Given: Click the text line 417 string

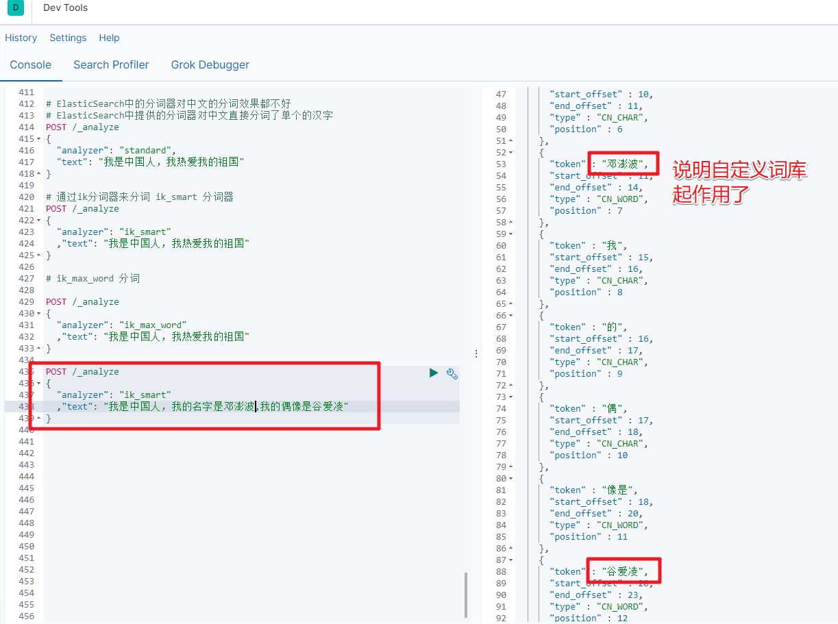Looking at the screenshot, I should 151,162.
